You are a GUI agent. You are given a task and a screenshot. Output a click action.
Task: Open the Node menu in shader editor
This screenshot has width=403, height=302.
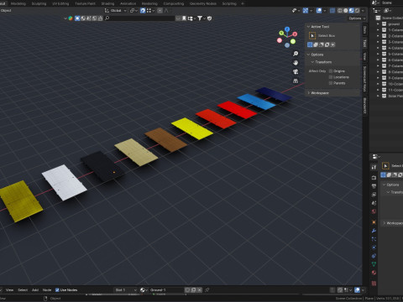pos(47,290)
